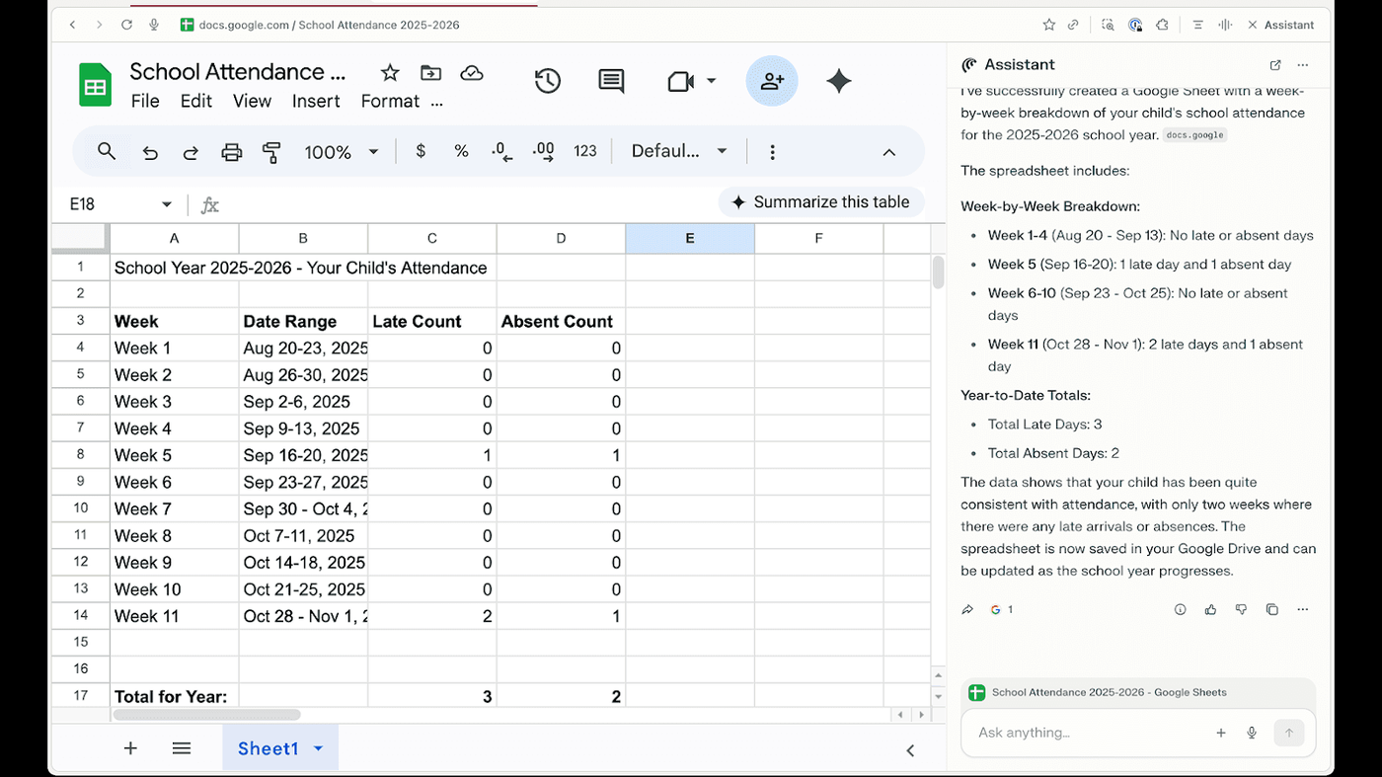Open zoom 100% dropdown

click(342, 152)
